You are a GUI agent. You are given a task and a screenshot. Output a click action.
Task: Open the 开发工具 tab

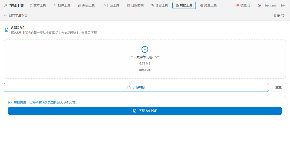point(111,5)
